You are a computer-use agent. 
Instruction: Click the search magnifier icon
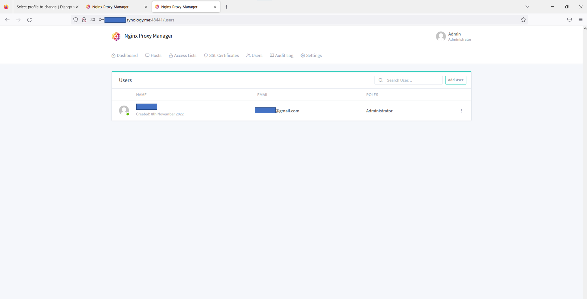(x=381, y=80)
